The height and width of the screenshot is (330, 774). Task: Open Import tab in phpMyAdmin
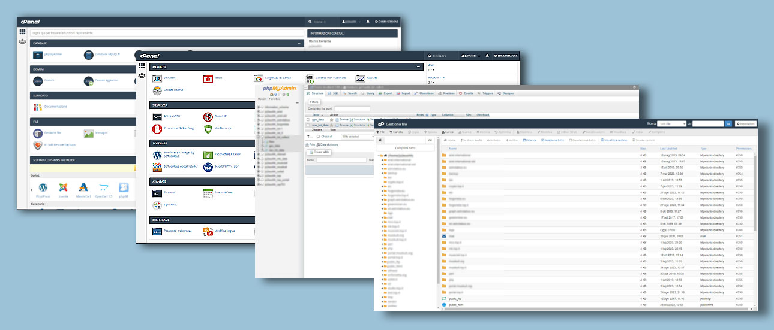[x=404, y=93]
